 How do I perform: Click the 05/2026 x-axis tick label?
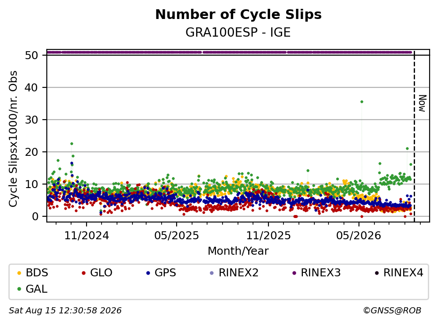click(359, 236)
